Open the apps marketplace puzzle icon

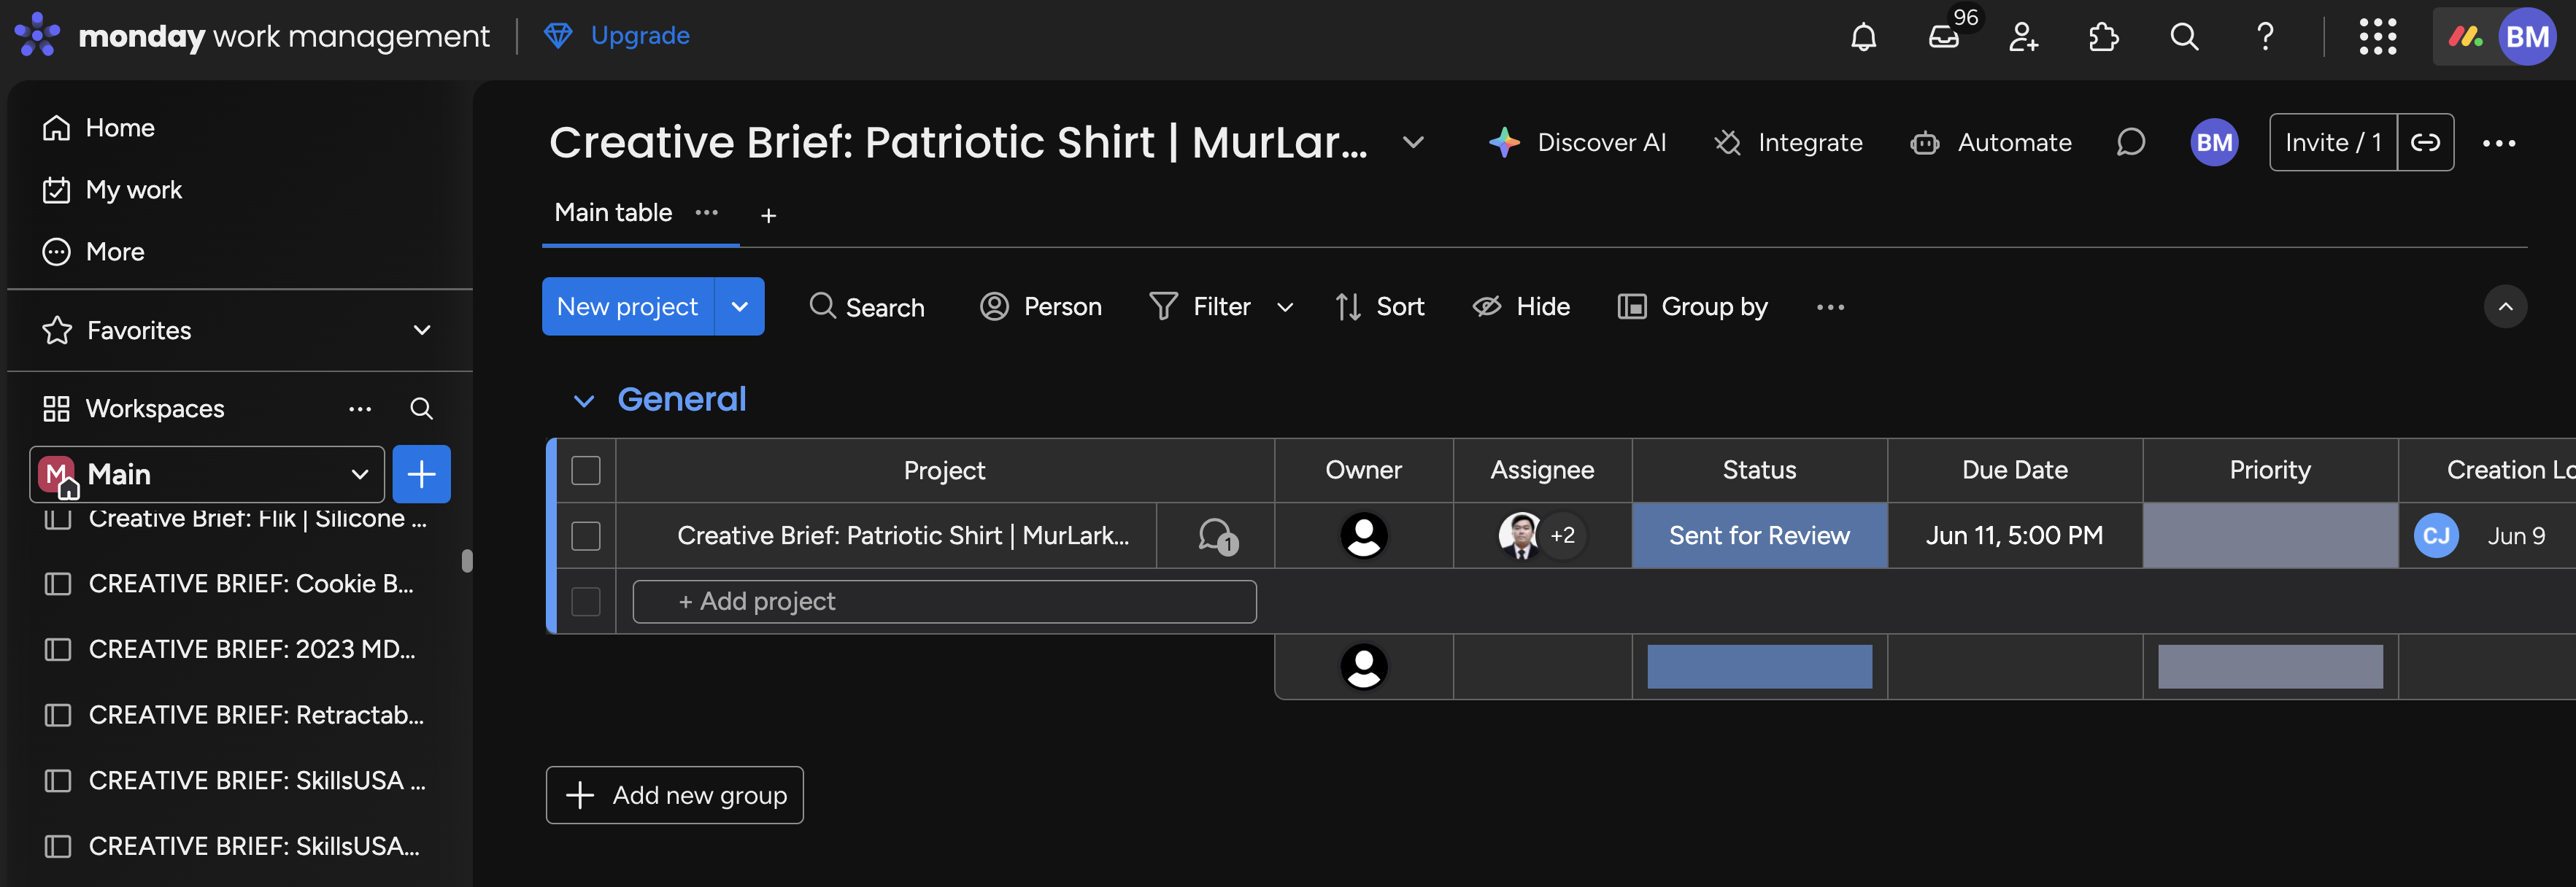point(2103,37)
